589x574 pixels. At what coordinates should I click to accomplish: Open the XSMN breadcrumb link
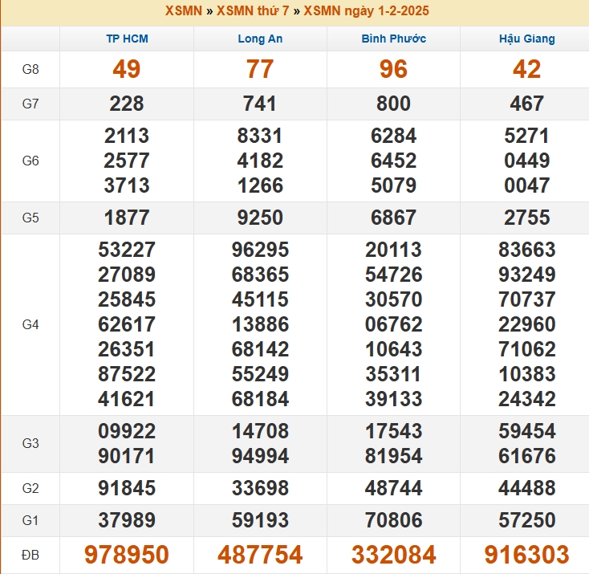[184, 10]
